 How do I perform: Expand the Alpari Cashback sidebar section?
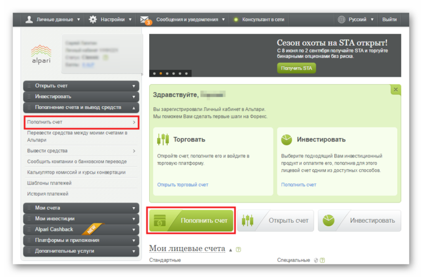point(81,230)
